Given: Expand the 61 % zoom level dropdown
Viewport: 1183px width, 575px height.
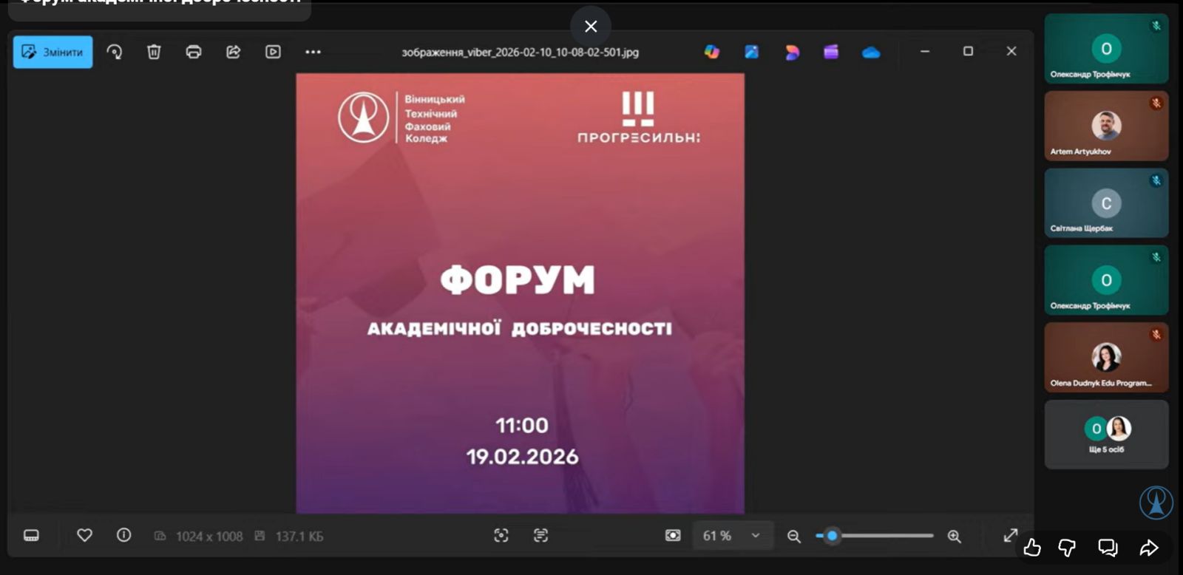Looking at the screenshot, I should [x=755, y=536].
